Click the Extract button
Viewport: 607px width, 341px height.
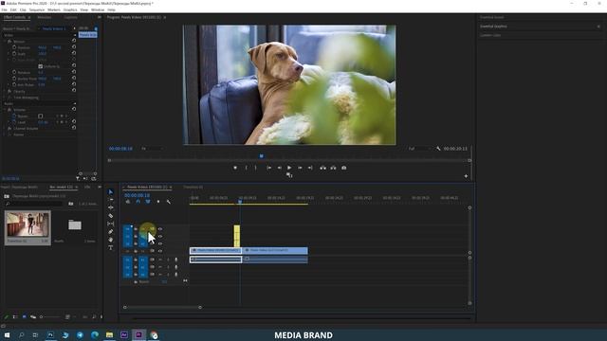click(333, 168)
